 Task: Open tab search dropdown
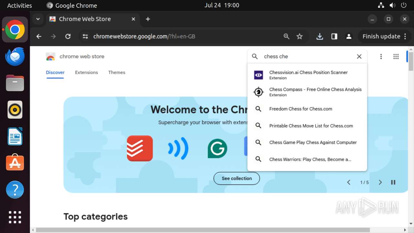pyautogui.click(x=38, y=19)
